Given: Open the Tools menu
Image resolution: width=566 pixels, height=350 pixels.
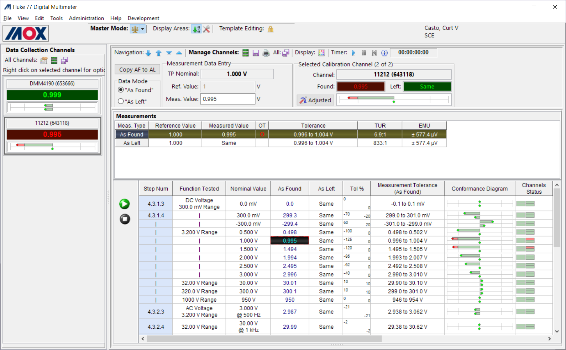Looking at the screenshot, I should pyautogui.click(x=56, y=18).
